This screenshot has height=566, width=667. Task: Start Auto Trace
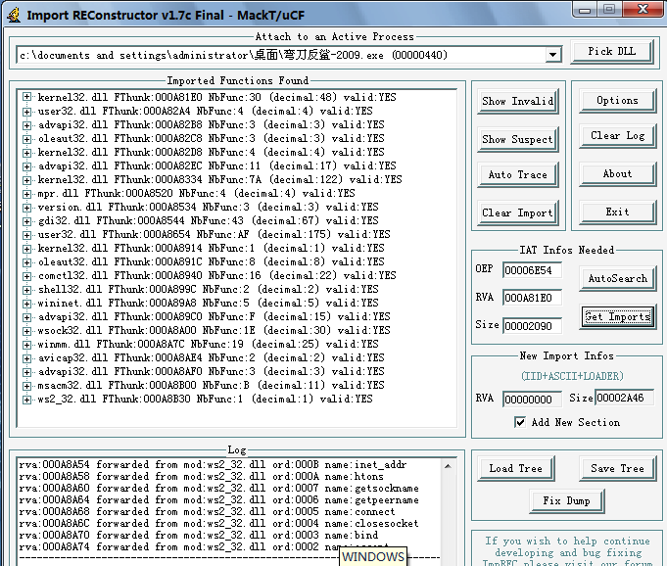click(518, 174)
